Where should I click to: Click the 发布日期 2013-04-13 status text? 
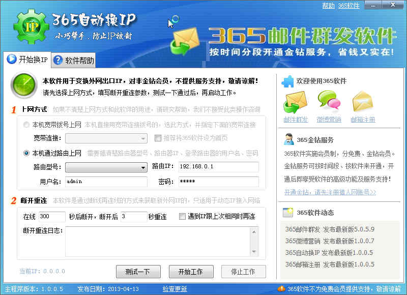pyautogui.click(x=108, y=289)
